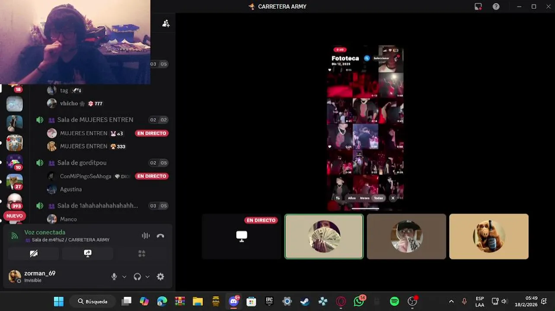Deafen with the headphones icon

click(137, 276)
